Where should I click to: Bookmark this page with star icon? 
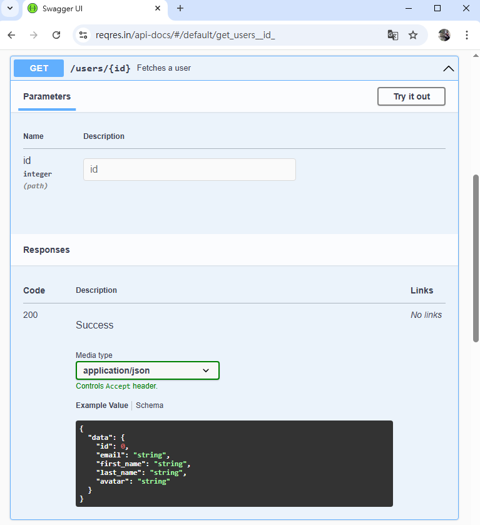pos(413,35)
